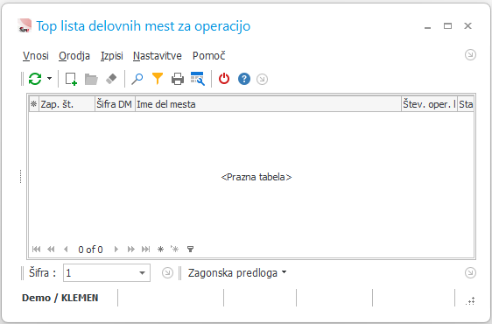Screen dimensions: 492x324
Task: Create a new record with the add icon
Action: [71, 79]
